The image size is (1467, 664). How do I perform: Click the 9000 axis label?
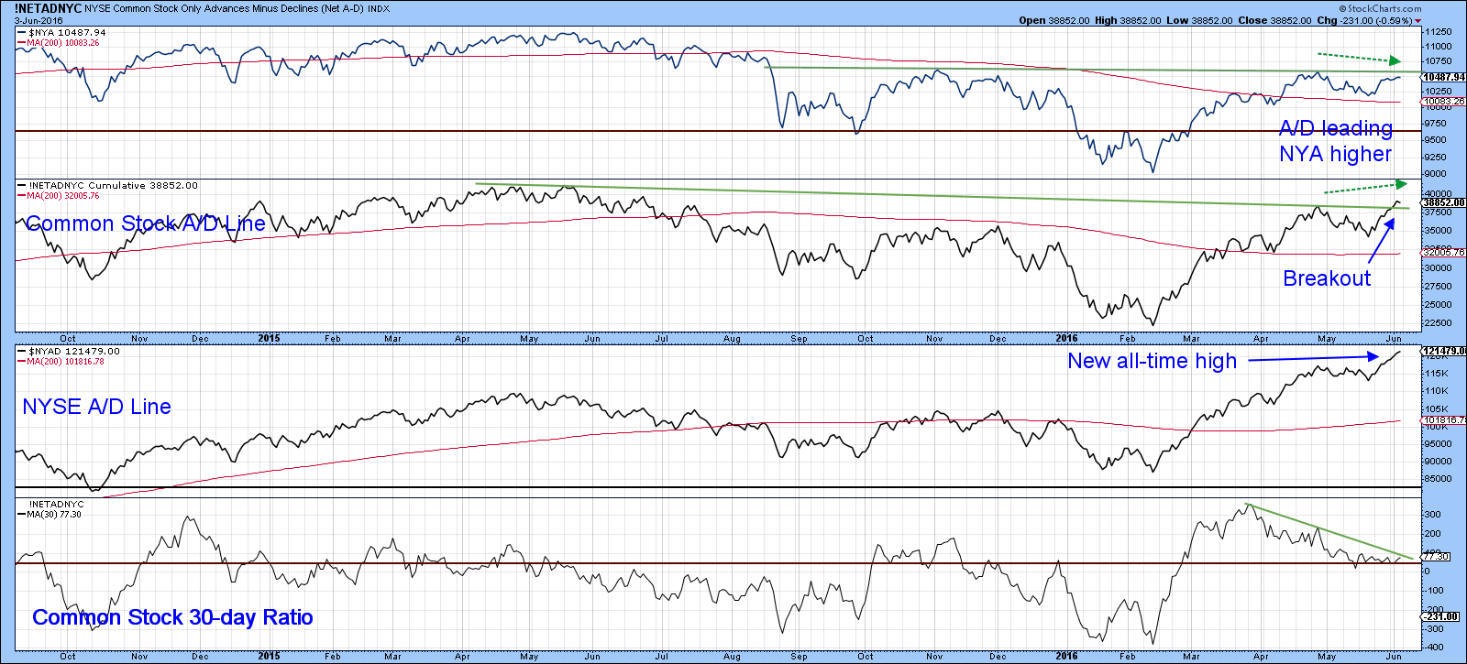1437,173
